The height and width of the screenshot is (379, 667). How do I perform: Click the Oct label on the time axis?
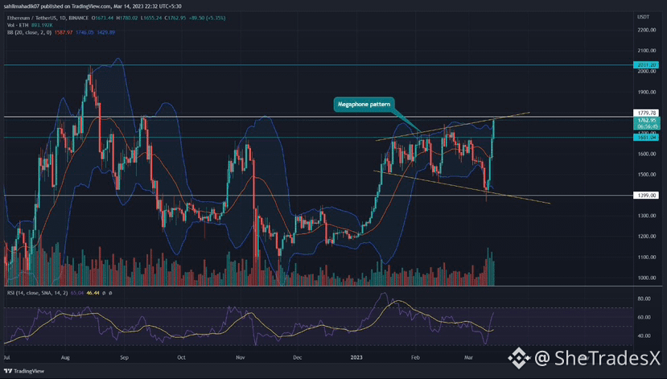[181, 358]
